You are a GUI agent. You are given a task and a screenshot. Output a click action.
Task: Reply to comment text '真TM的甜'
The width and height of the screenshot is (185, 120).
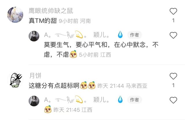(x=43, y=21)
